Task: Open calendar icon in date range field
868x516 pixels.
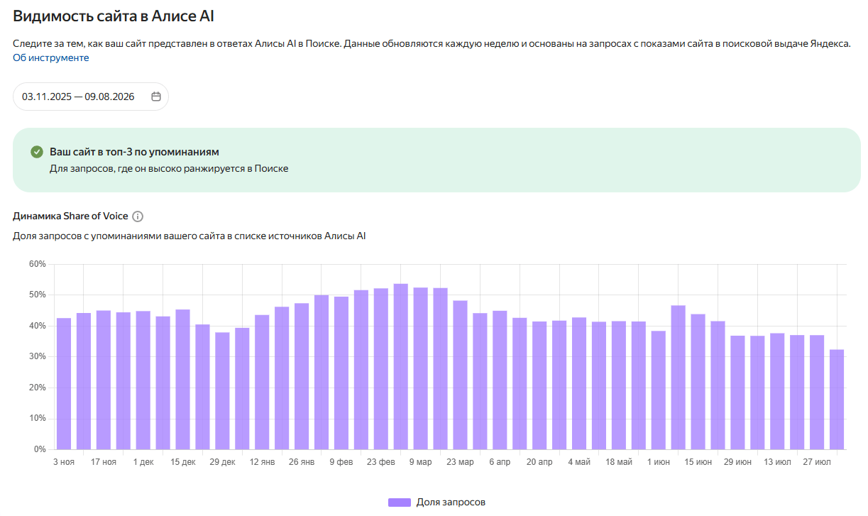Action: [x=156, y=97]
